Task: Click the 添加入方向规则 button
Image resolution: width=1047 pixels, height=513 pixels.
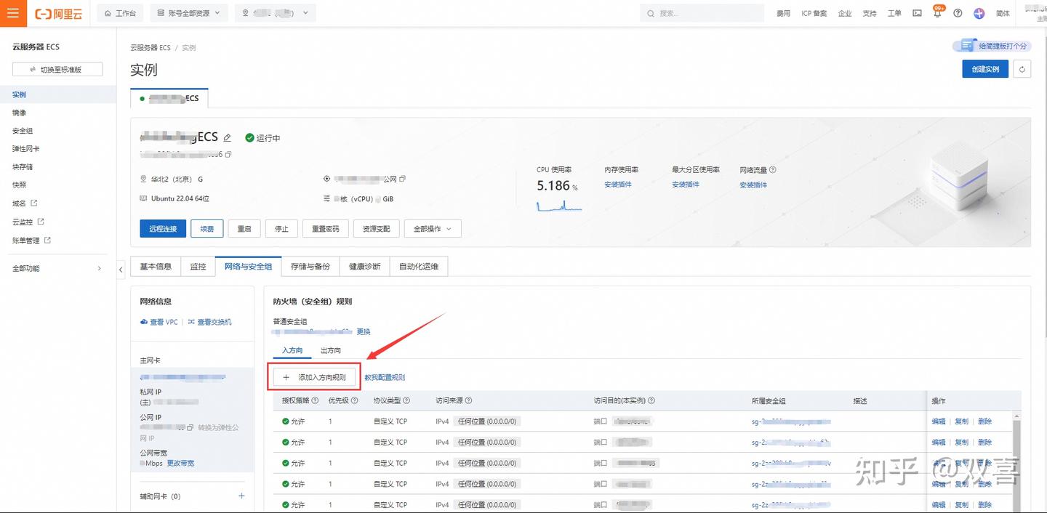Action: point(314,377)
